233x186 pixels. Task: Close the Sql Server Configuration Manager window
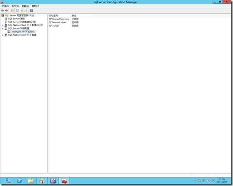click(x=227, y=2)
